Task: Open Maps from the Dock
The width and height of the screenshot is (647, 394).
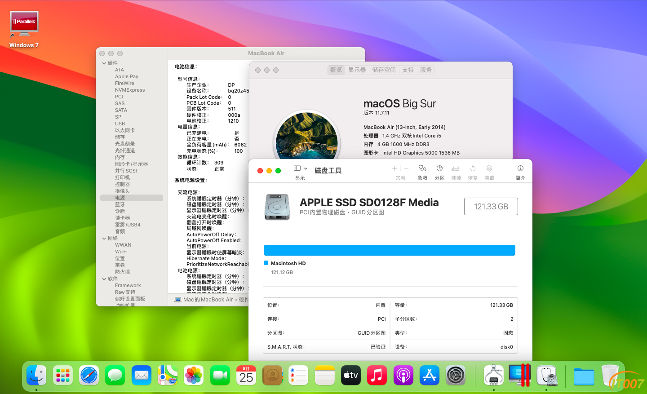Action: click(168, 375)
